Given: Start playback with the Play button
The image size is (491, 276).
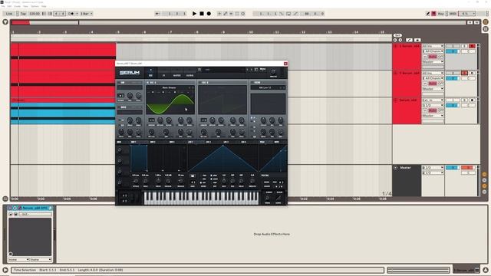Looking at the screenshot, I should click(194, 14).
